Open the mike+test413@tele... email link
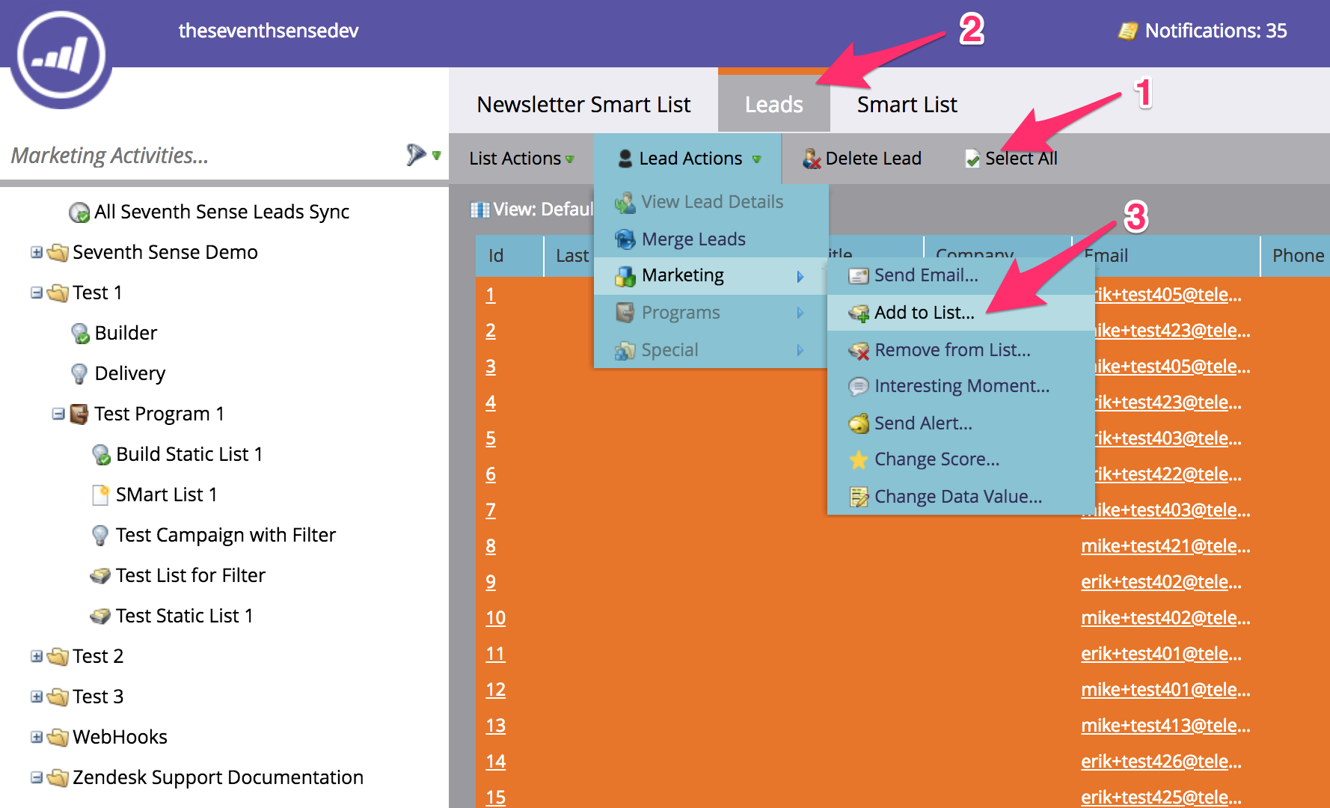The width and height of the screenshot is (1330, 808). click(x=1165, y=726)
